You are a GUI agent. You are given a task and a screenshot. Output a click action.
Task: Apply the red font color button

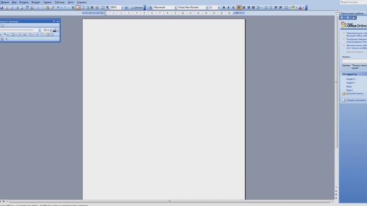click(300, 7)
